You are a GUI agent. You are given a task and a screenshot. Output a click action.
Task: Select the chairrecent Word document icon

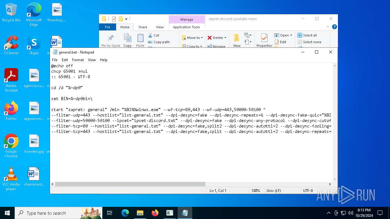[34, 177]
